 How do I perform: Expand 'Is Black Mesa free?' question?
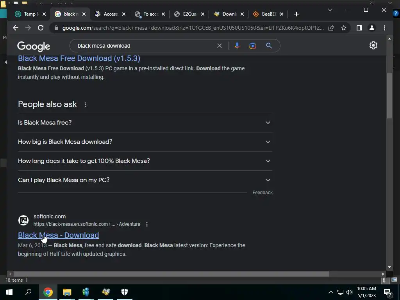click(x=145, y=123)
